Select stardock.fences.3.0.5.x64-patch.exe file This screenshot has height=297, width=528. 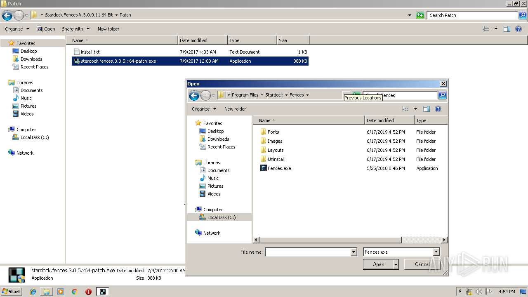click(190, 61)
